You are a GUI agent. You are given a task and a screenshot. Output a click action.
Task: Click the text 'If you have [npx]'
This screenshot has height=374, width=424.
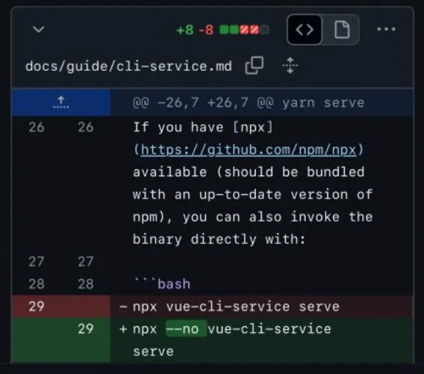tap(203, 127)
